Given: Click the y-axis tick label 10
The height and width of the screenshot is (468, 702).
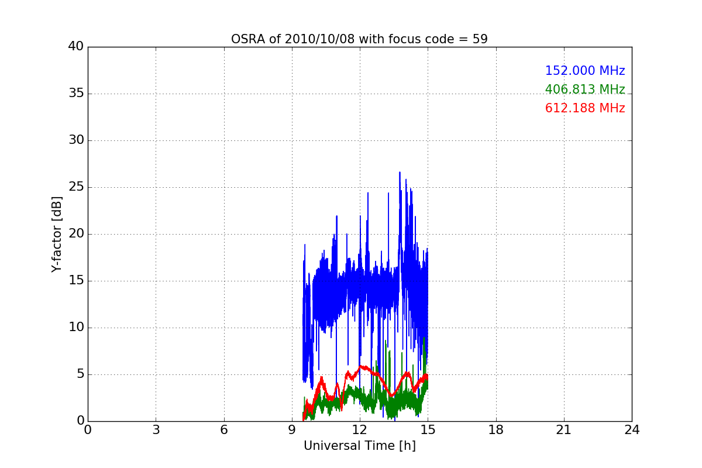Looking at the screenshot, I should tap(76, 328).
